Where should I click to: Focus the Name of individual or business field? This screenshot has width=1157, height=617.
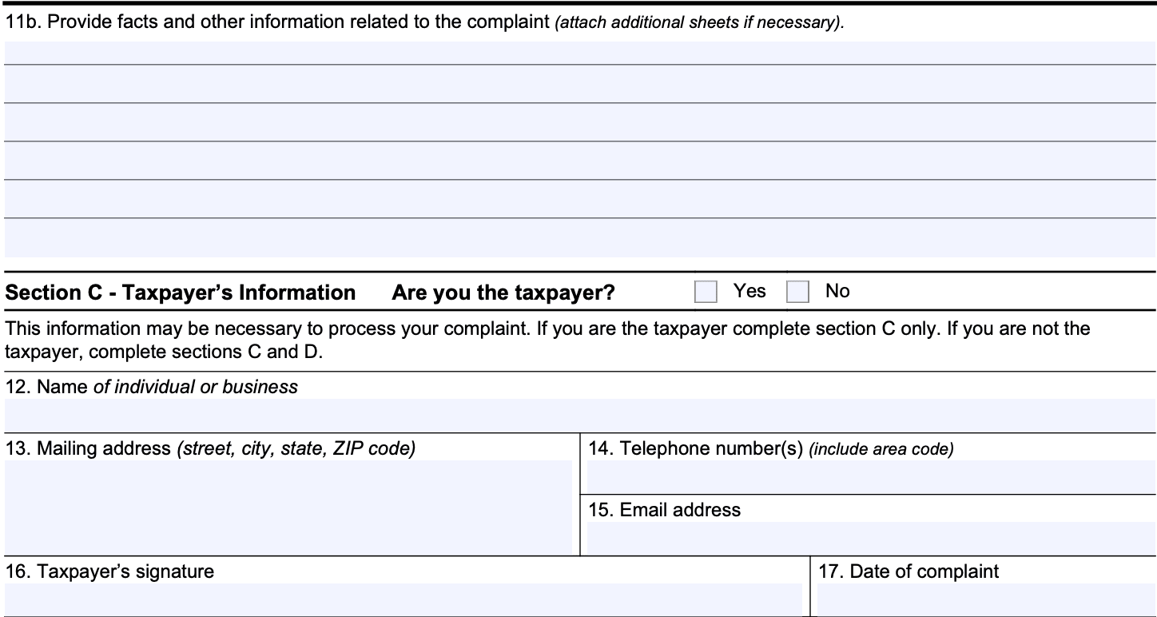[578, 416]
